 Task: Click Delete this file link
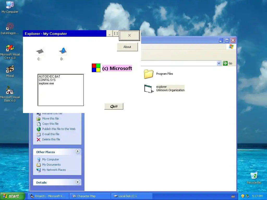pyautogui.click(x=51, y=140)
